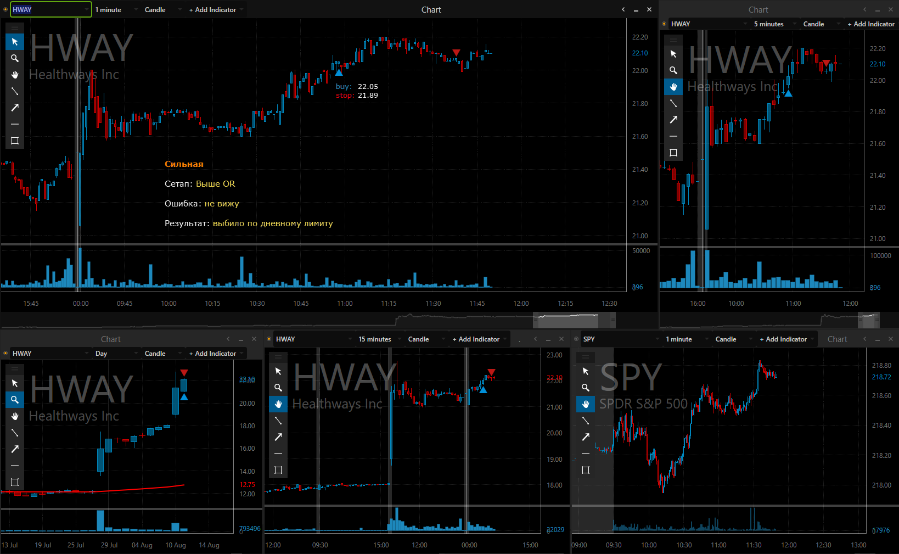Open the Candle dropdown in the 5 minutes chart

click(822, 24)
